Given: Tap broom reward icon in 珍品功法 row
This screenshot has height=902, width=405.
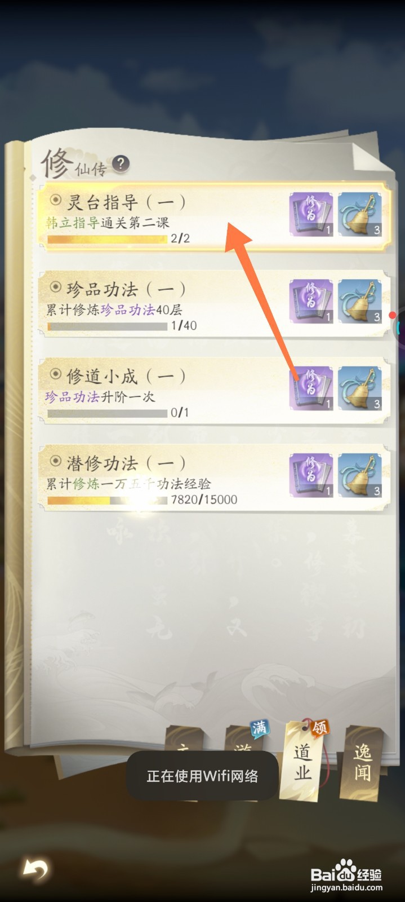Looking at the screenshot, I should pos(360,302).
